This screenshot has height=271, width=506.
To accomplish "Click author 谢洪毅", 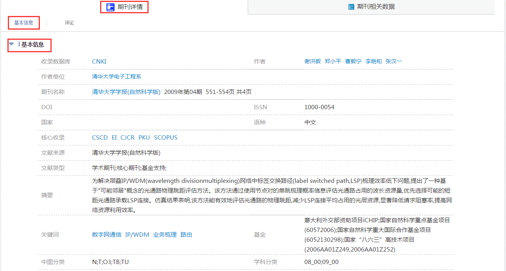I will tap(312, 62).
